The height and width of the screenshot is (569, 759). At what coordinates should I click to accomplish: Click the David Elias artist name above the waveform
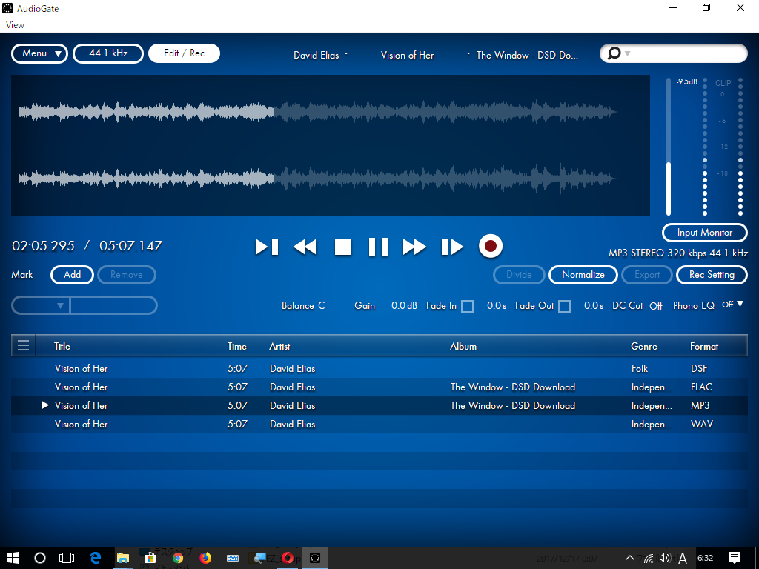pyautogui.click(x=316, y=55)
